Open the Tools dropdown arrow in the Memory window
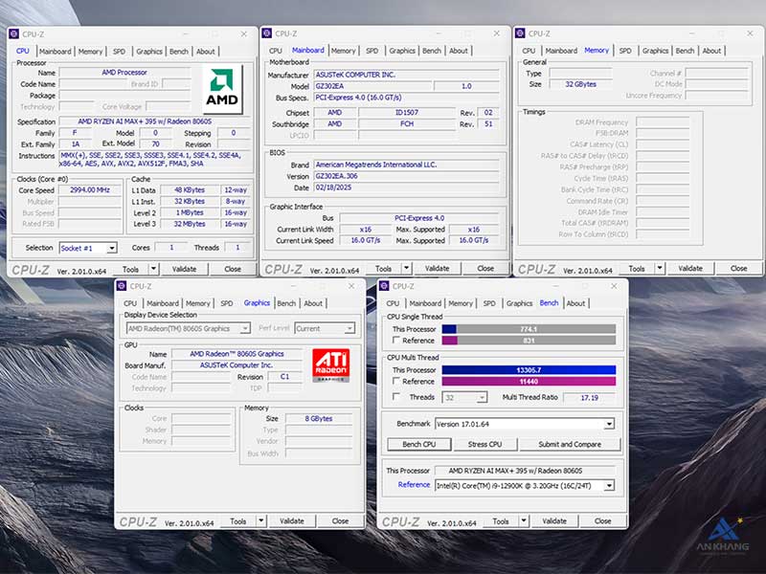The height and width of the screenshot is (574, 766). [x=660, y=268]
